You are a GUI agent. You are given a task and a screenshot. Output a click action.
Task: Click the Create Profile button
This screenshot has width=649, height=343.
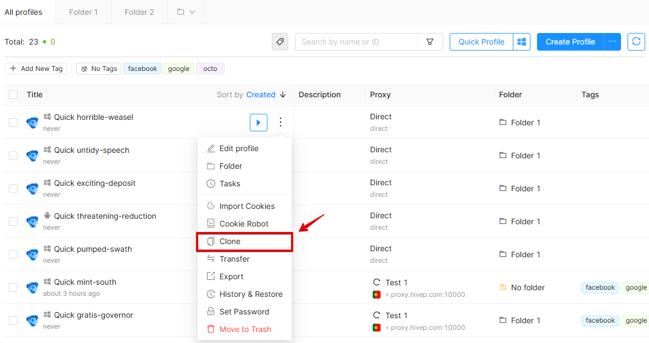pos(570,42)
